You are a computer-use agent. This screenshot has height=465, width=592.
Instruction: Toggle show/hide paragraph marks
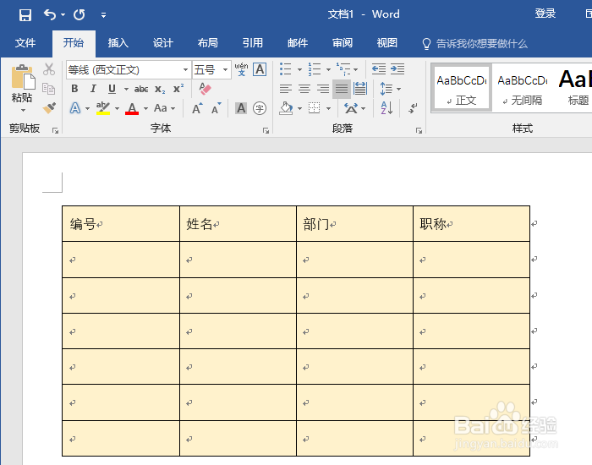pyautogui.click(x=413, y=109)
